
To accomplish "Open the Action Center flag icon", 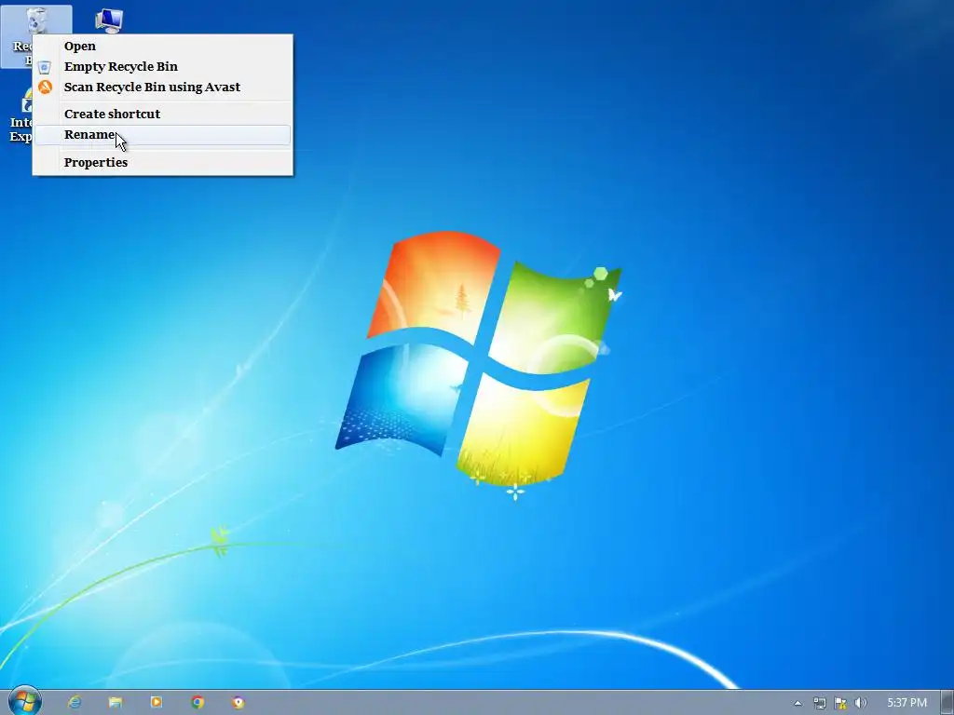I will [x=840, y=704].
